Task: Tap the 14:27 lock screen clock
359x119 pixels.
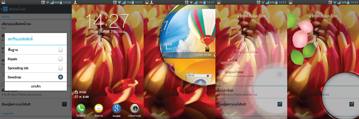Action: [107, 21]
